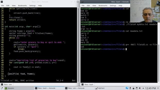160x90 pixels.
Task: Open Help menu in vim Konsole window
Action: tap(40, 5)
